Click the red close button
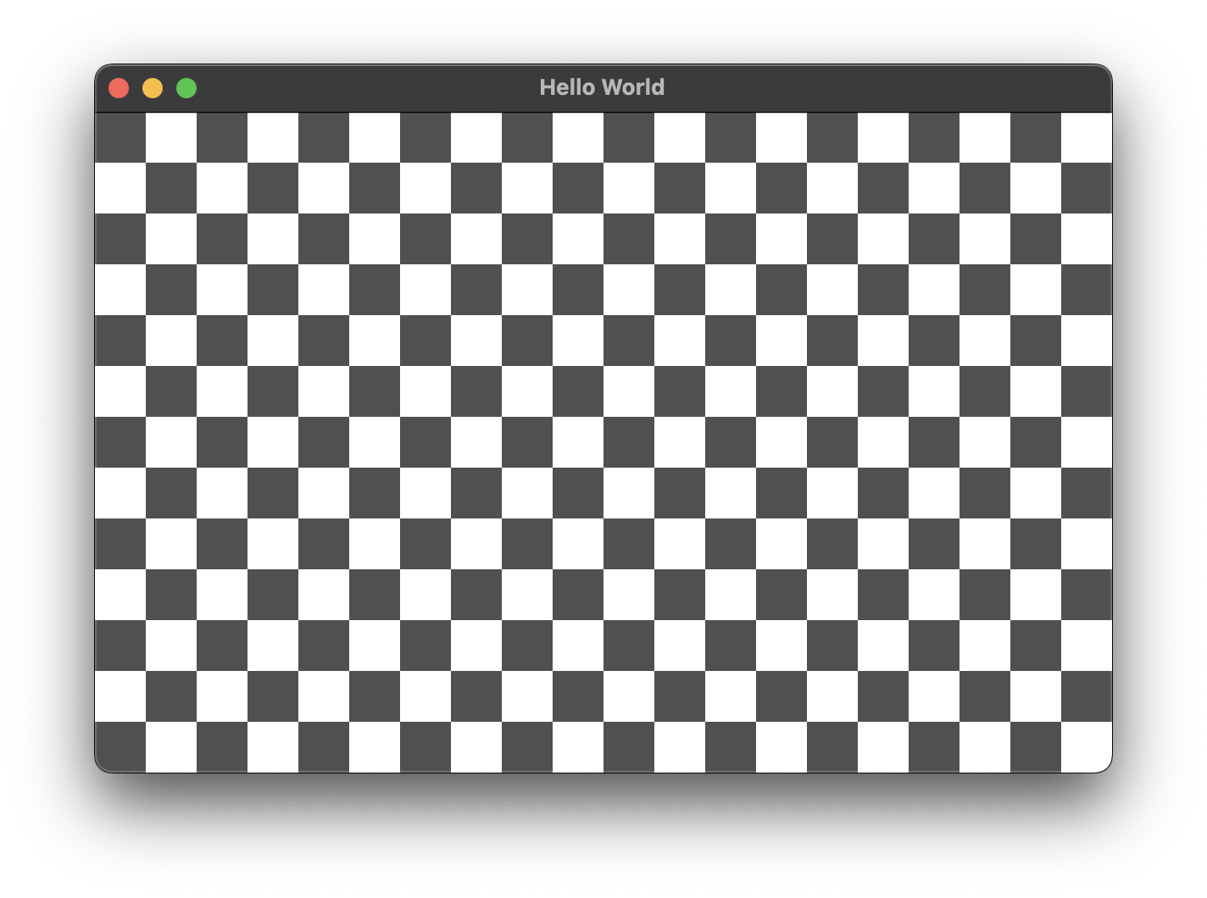Viewport: 1207px width, 898px height. (119, 87)
